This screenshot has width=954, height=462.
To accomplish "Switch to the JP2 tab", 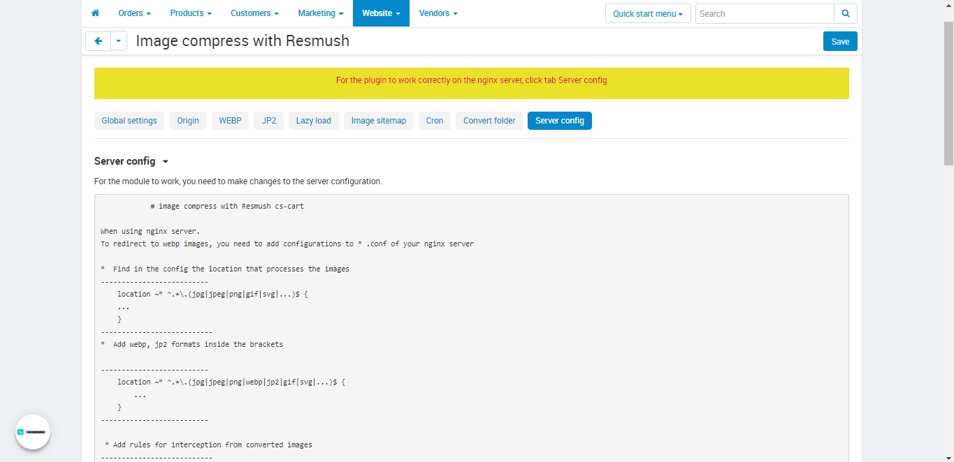I will (x=269, y=121).
